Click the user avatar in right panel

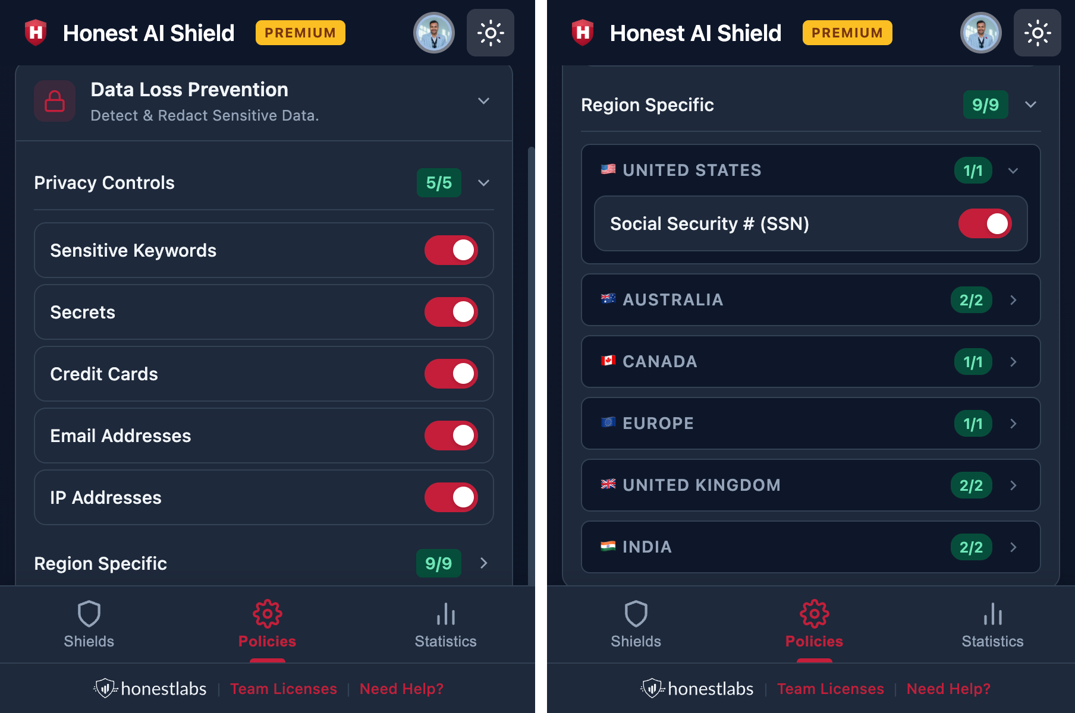(980, 33)
